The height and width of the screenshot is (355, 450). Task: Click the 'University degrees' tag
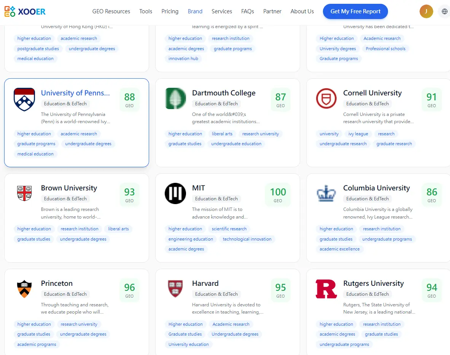337,49
